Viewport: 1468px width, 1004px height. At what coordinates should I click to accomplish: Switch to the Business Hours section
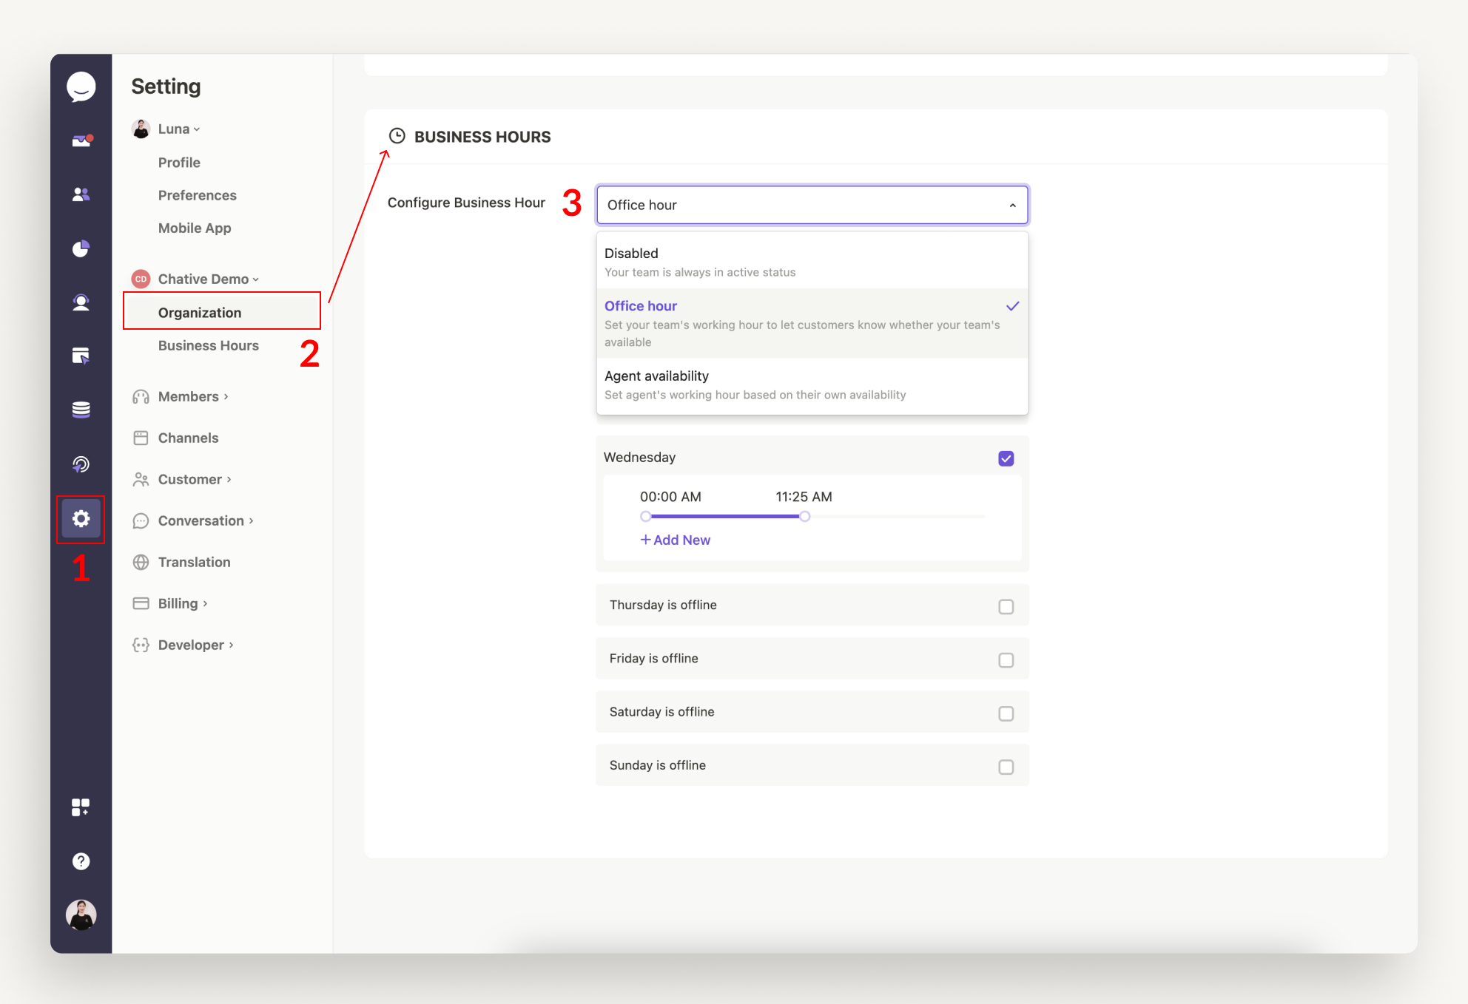208,345
